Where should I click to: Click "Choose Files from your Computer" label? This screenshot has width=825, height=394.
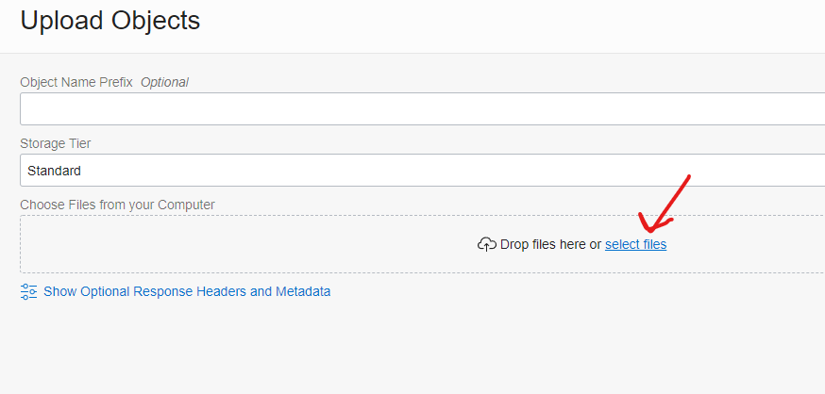pos(117,205)
